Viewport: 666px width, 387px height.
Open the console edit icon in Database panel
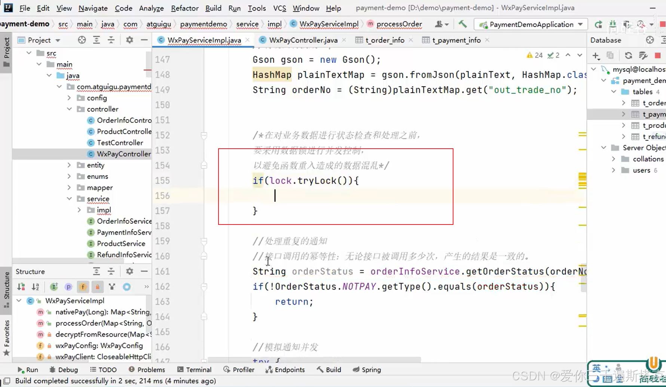643,56
